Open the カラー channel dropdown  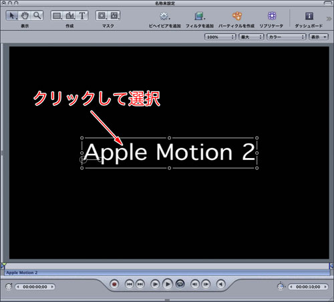point(287,37)
